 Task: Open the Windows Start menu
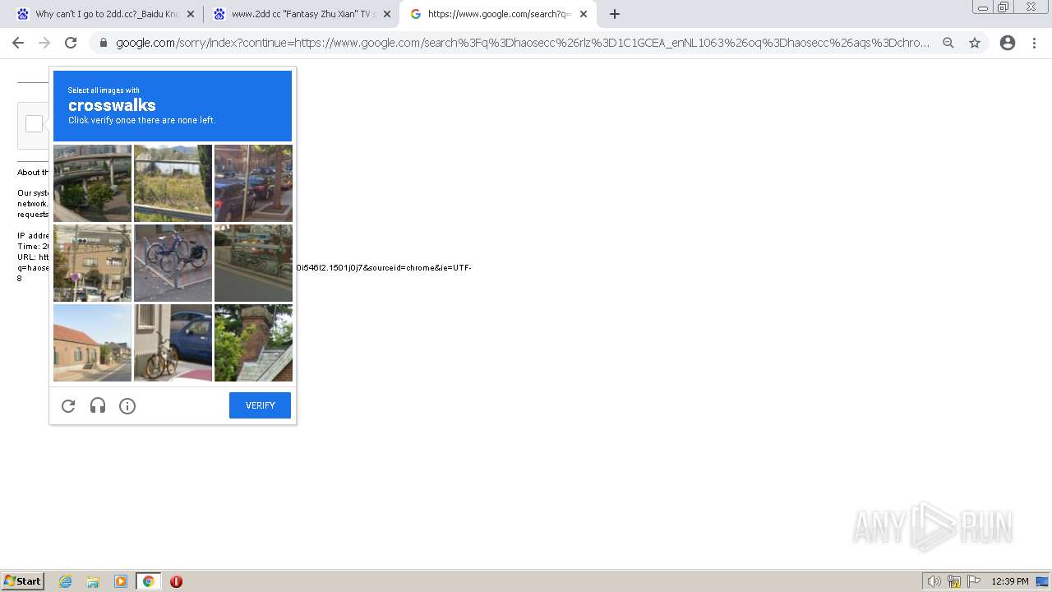pos(23,581)
